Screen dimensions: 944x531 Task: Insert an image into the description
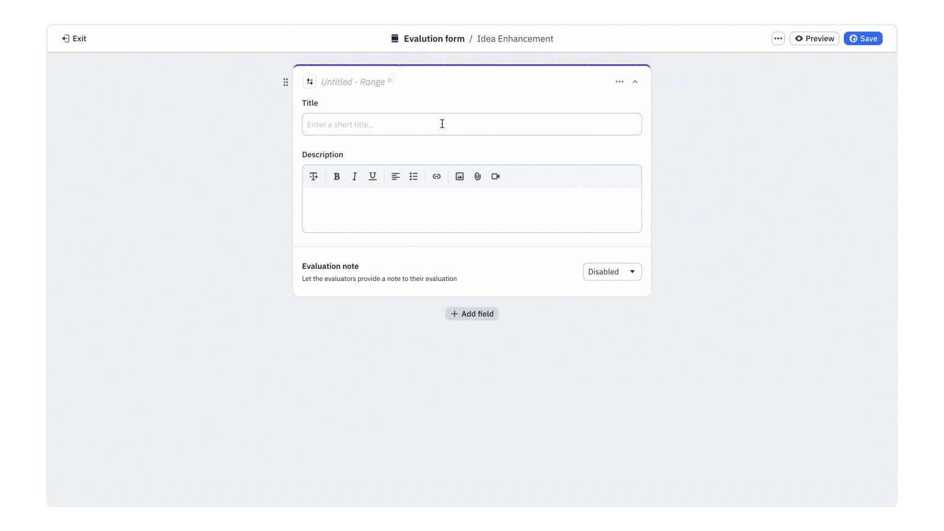460,176
